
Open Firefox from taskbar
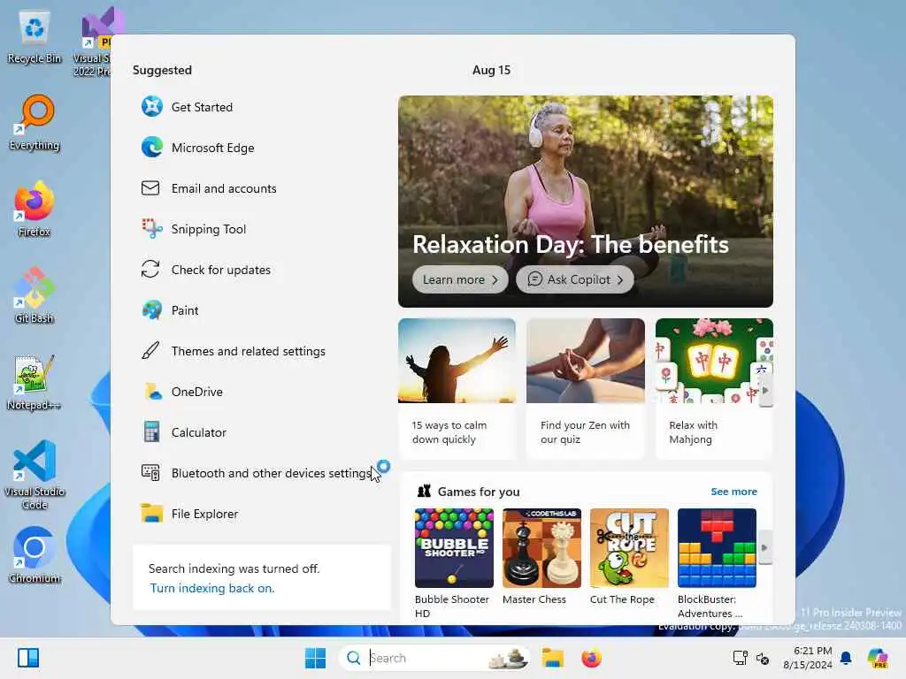click(591, 658)
